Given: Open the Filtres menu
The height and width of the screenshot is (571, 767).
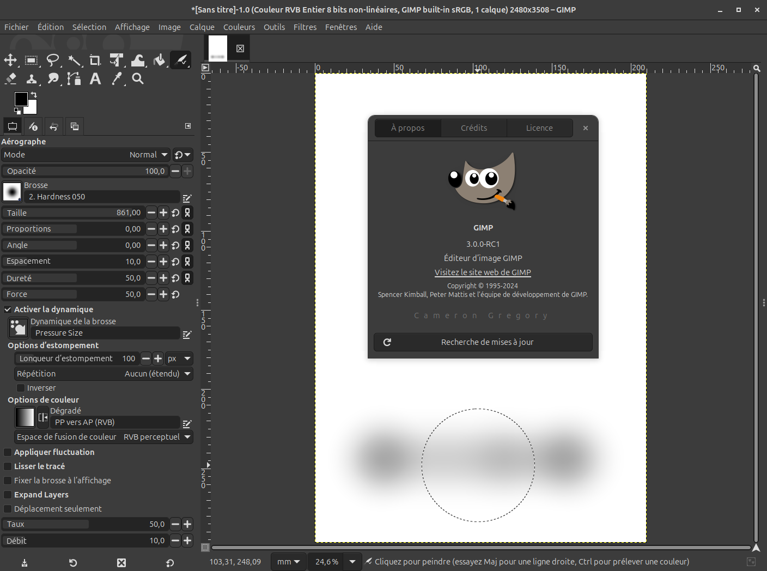Looking at the screenshot, I should pyautogui.click(x=305, y=27).
